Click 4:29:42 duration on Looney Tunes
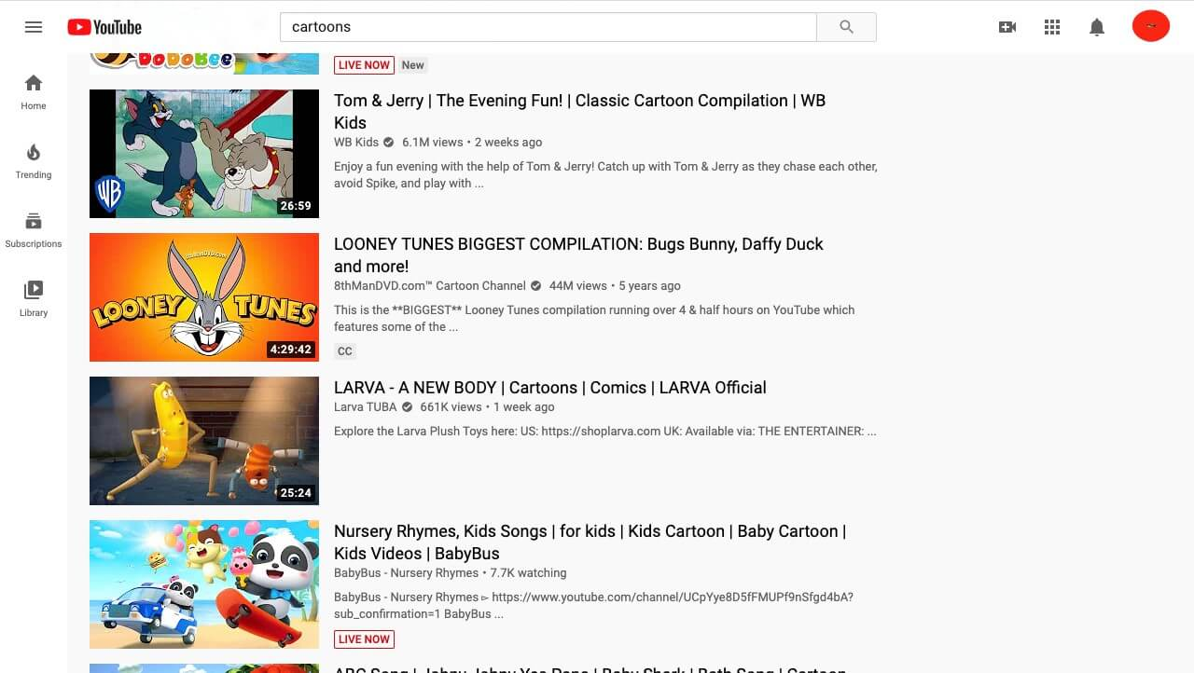This screenshot has width=1194, height=673. click(289, 350)
